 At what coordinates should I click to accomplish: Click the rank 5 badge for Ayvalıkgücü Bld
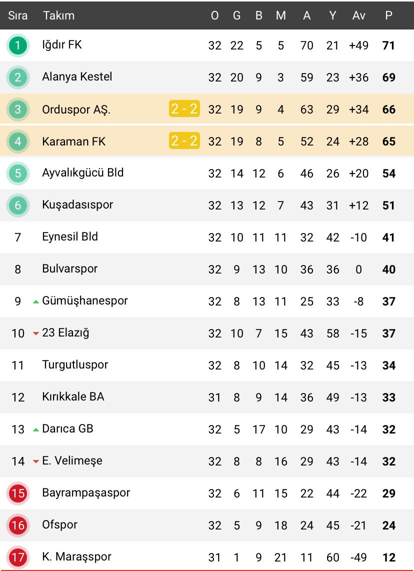pyautogui.click(x=18, y=173)
